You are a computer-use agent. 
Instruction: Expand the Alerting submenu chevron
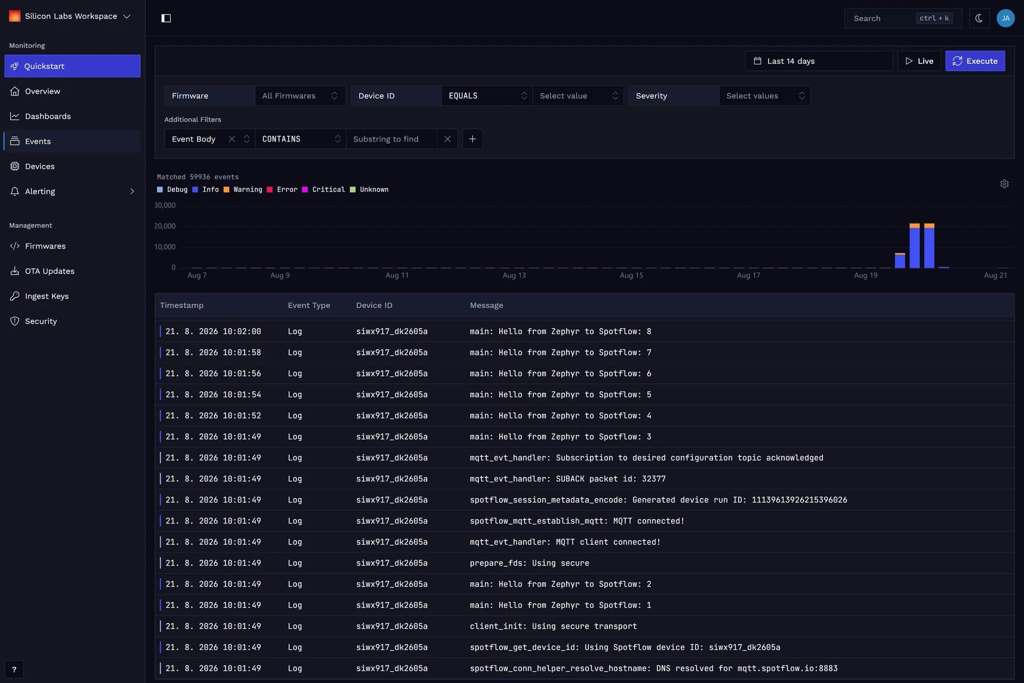132,192
